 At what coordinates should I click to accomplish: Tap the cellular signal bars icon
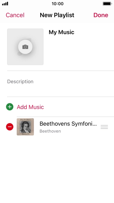[5, 4]
